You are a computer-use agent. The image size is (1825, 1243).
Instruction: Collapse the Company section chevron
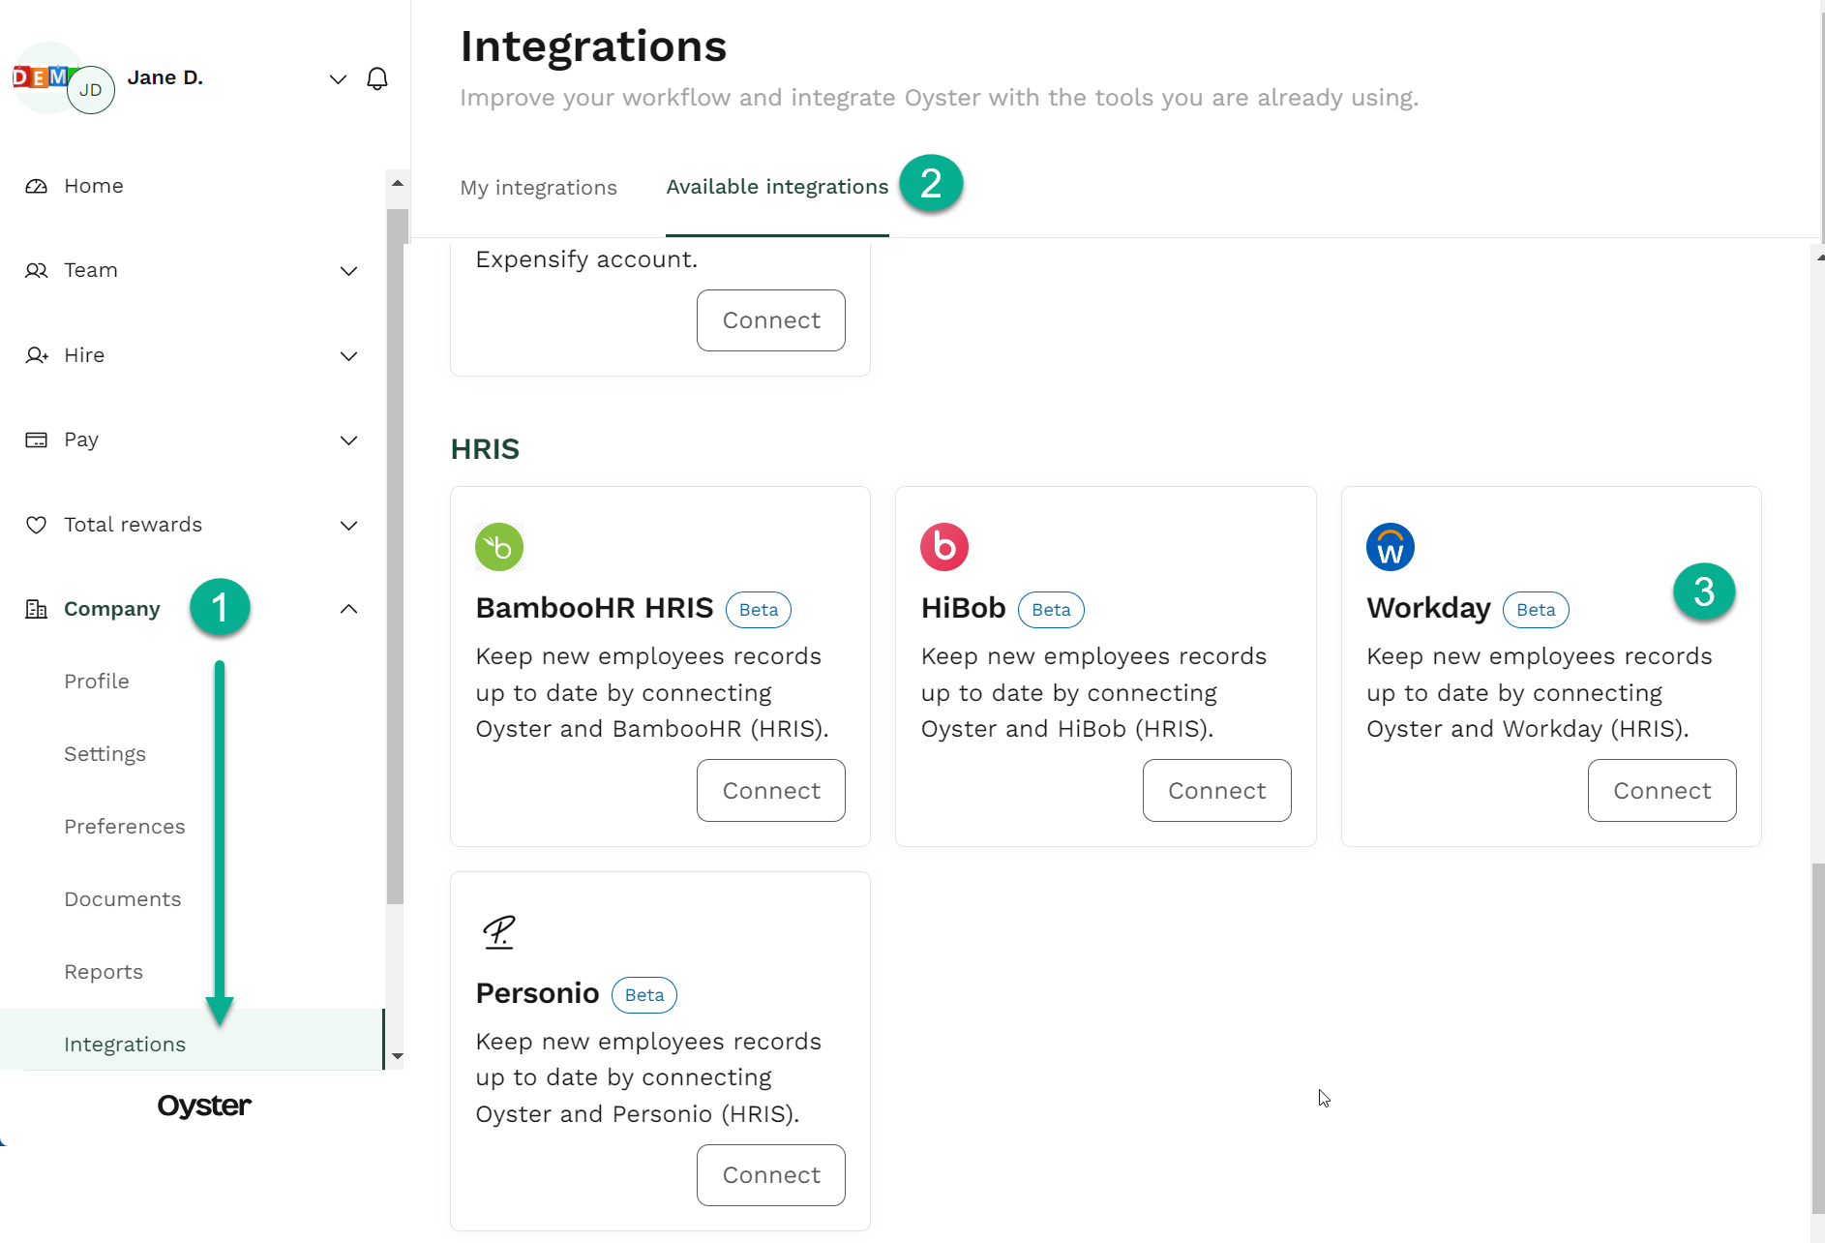[x=348, y=609]
